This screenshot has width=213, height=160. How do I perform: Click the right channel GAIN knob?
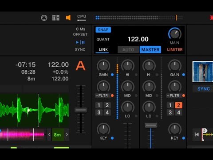pos(175,65)
